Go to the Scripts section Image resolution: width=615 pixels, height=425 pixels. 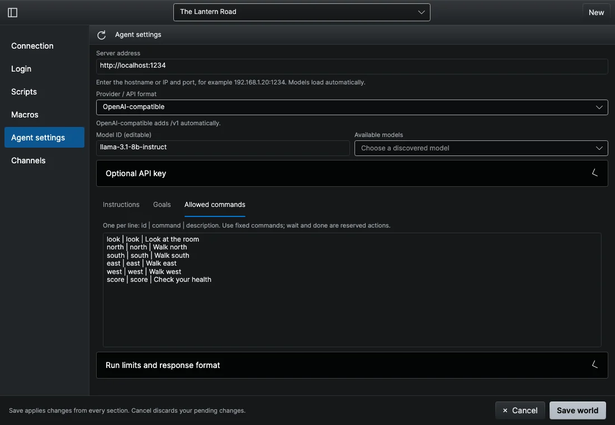(44, 92)
